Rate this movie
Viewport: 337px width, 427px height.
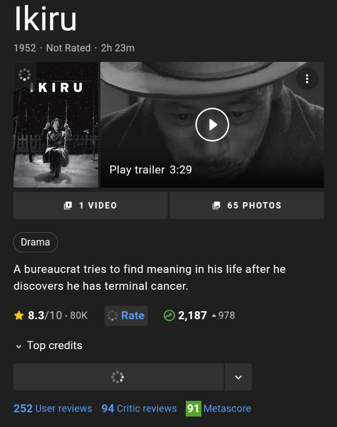pos(126,316)
